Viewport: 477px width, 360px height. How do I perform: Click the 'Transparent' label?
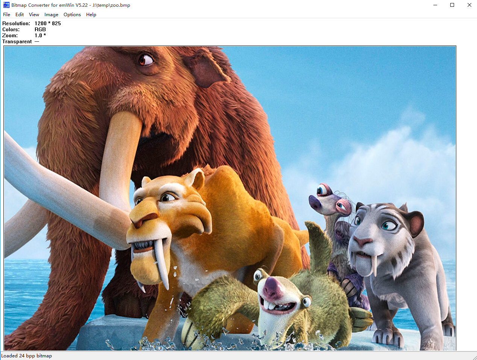(17, 41)
